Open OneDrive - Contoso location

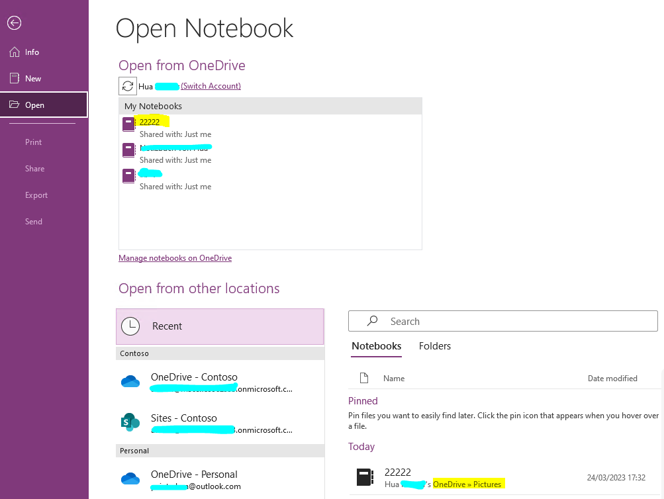[x=220, y=382]
